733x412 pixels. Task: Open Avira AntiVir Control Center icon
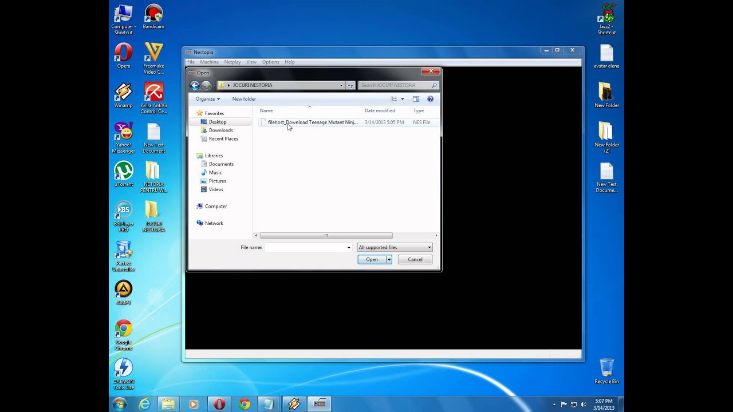point(153,98)
